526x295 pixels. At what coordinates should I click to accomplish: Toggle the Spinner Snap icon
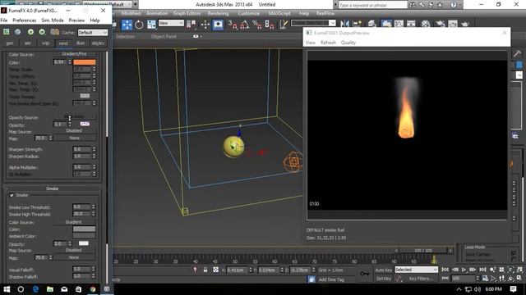(270, 25)
